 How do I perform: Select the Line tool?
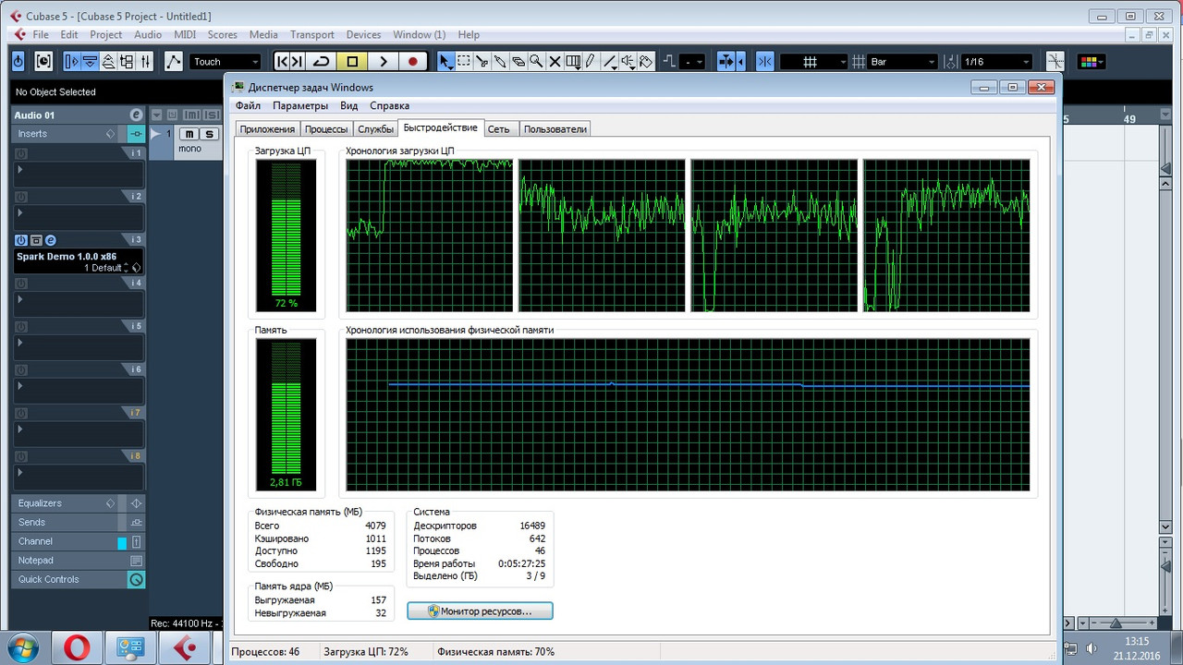pyautogui.click(x=610, y=61)
